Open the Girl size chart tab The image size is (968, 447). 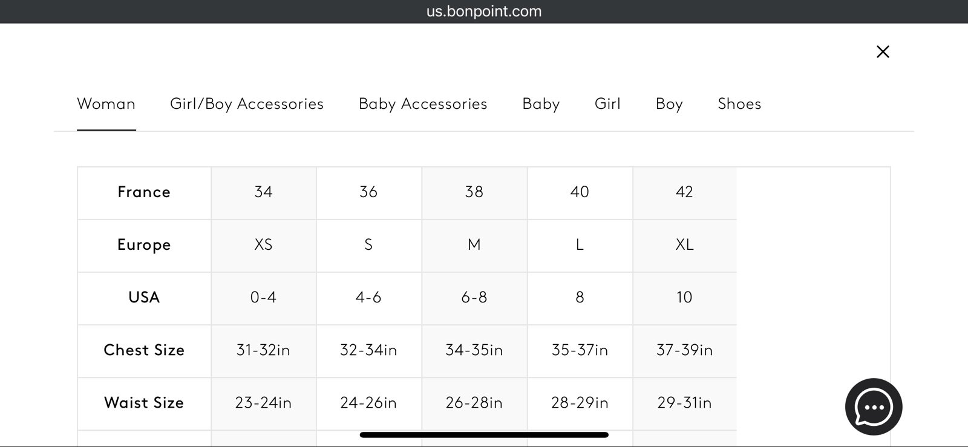tap(607, 104)
